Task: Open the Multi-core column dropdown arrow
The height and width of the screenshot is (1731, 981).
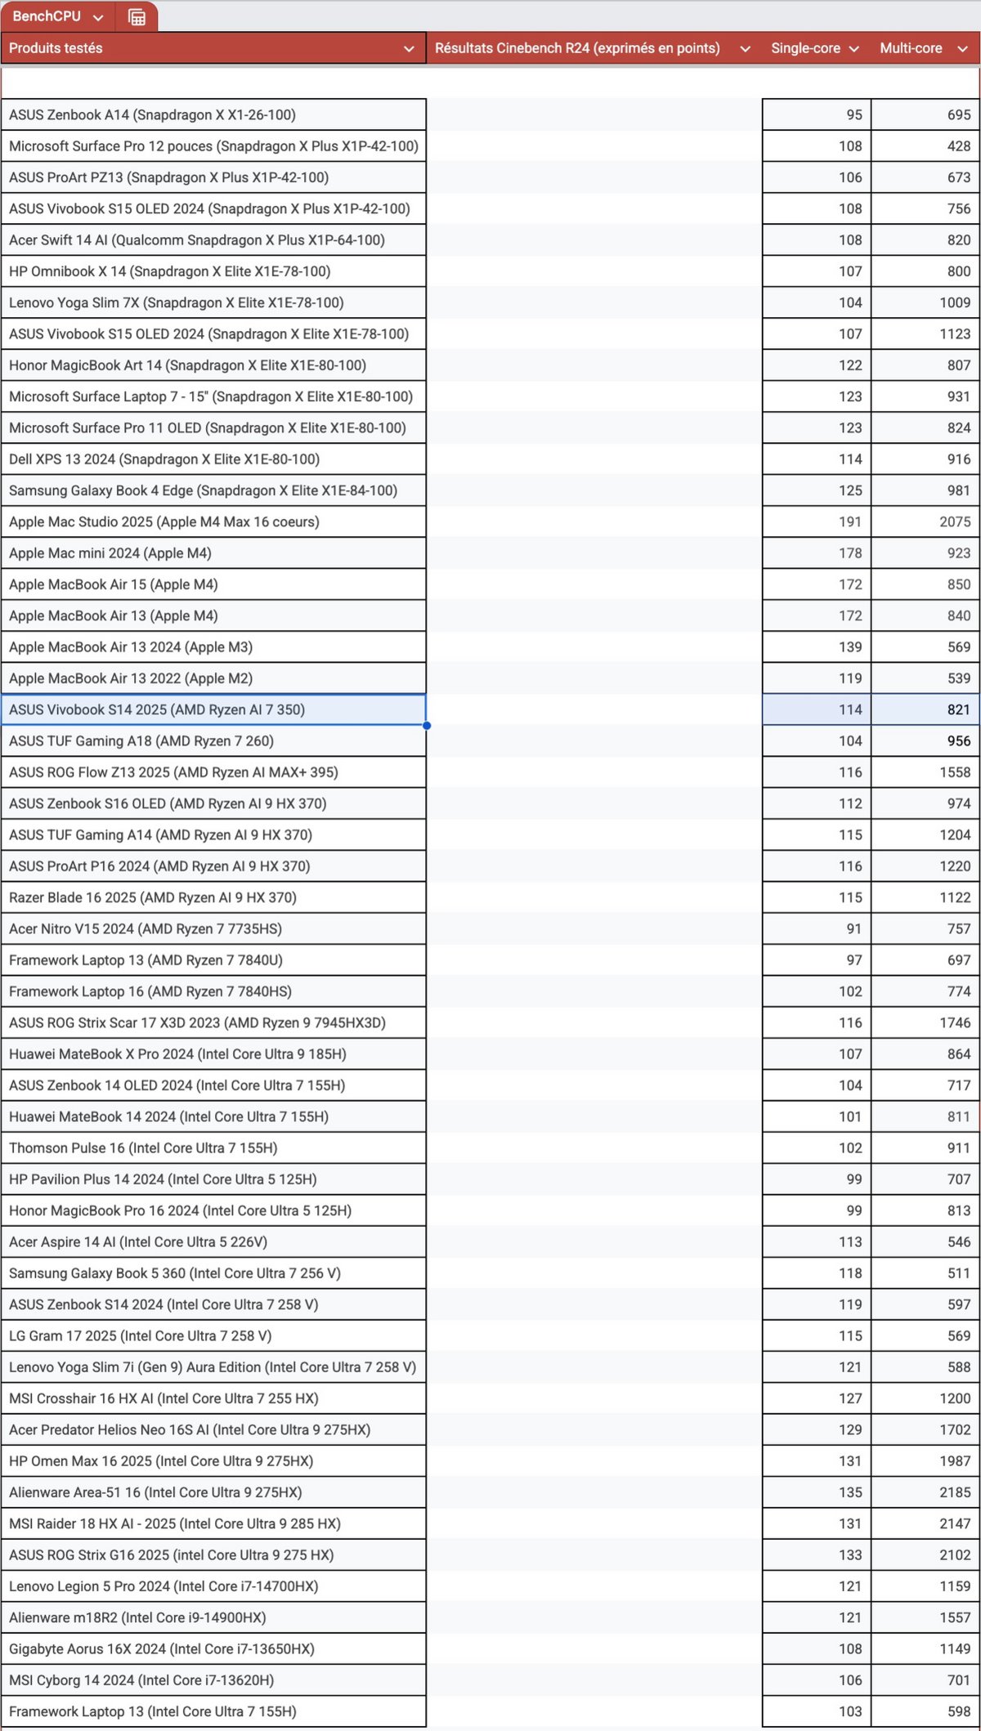Action: click(962, 48)
